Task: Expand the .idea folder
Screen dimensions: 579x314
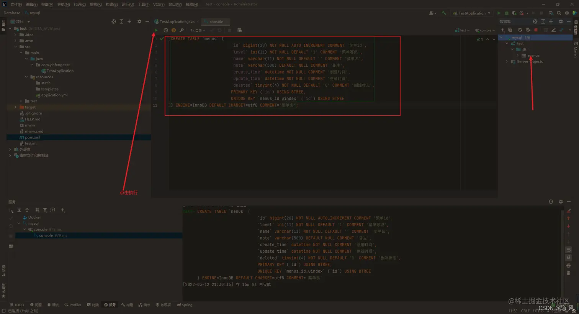Action: [x=16, y=35]
